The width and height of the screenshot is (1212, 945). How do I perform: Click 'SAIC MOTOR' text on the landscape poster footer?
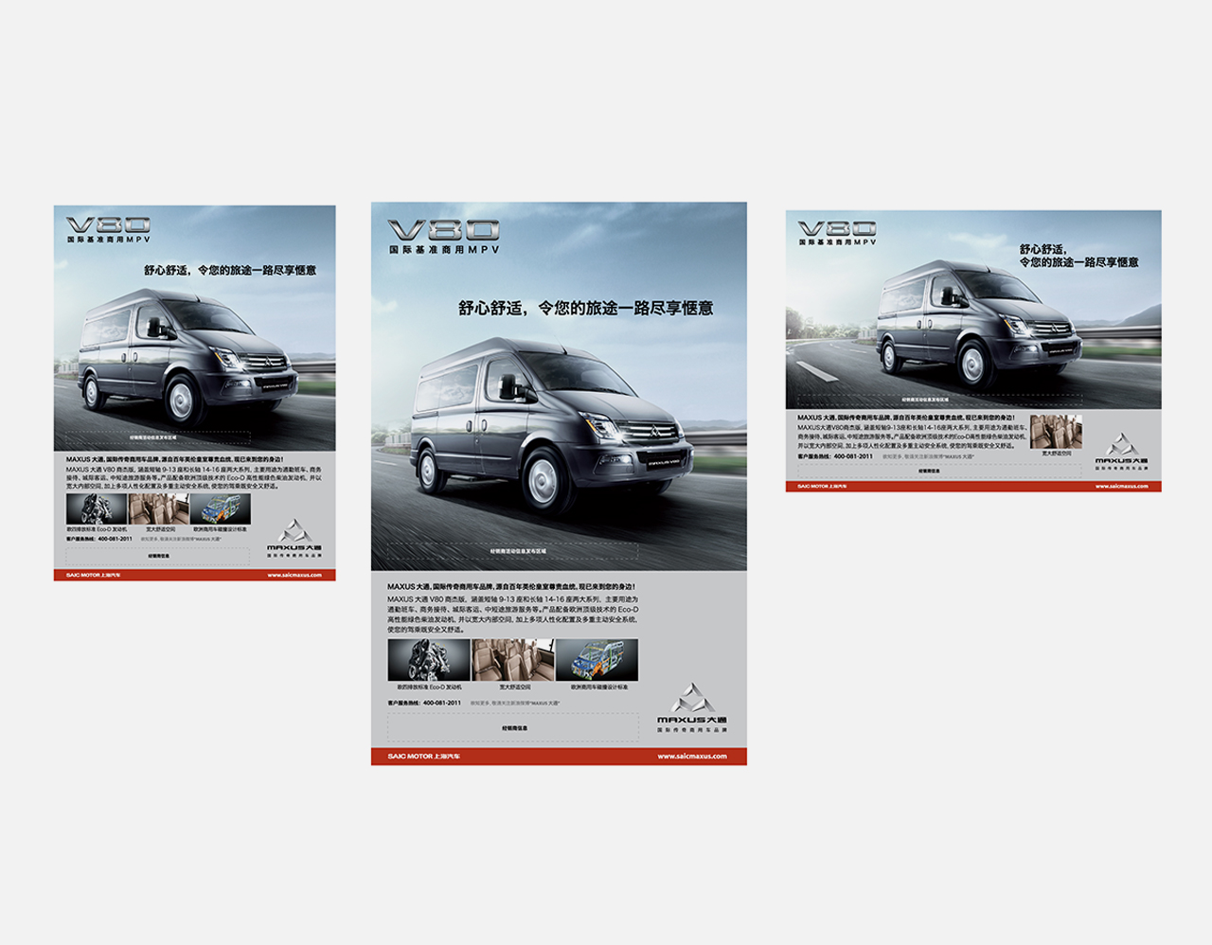pos(811,487)
